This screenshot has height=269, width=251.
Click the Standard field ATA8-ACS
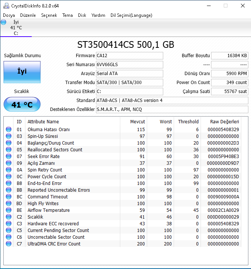(x=172, y=101)
